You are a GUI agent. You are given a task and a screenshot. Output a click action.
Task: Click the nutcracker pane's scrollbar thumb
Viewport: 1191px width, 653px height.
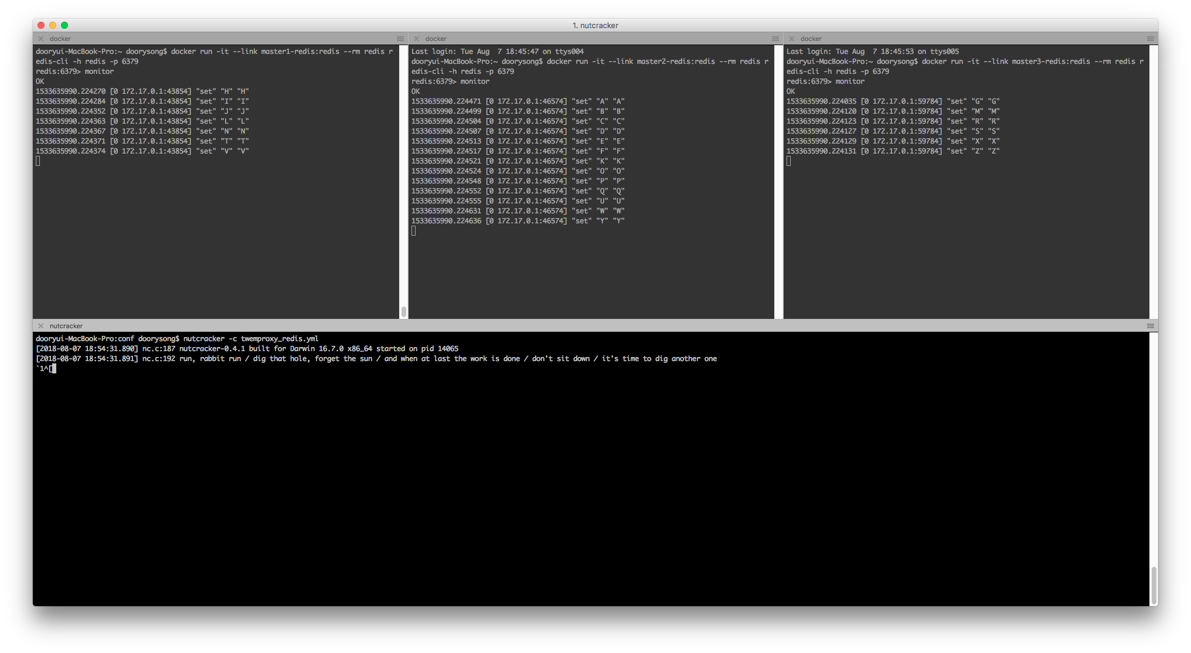(x=1154, y=585)
